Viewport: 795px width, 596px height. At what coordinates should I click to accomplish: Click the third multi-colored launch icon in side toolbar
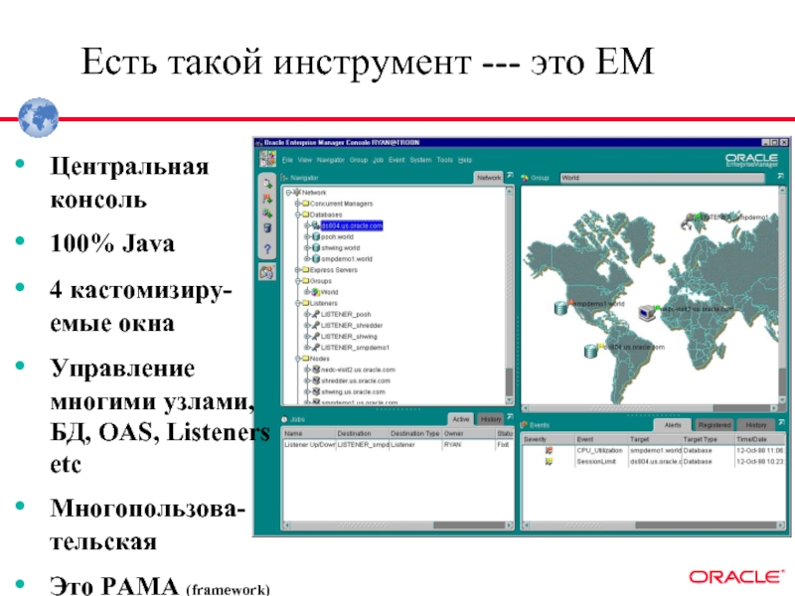click(267, 214)
